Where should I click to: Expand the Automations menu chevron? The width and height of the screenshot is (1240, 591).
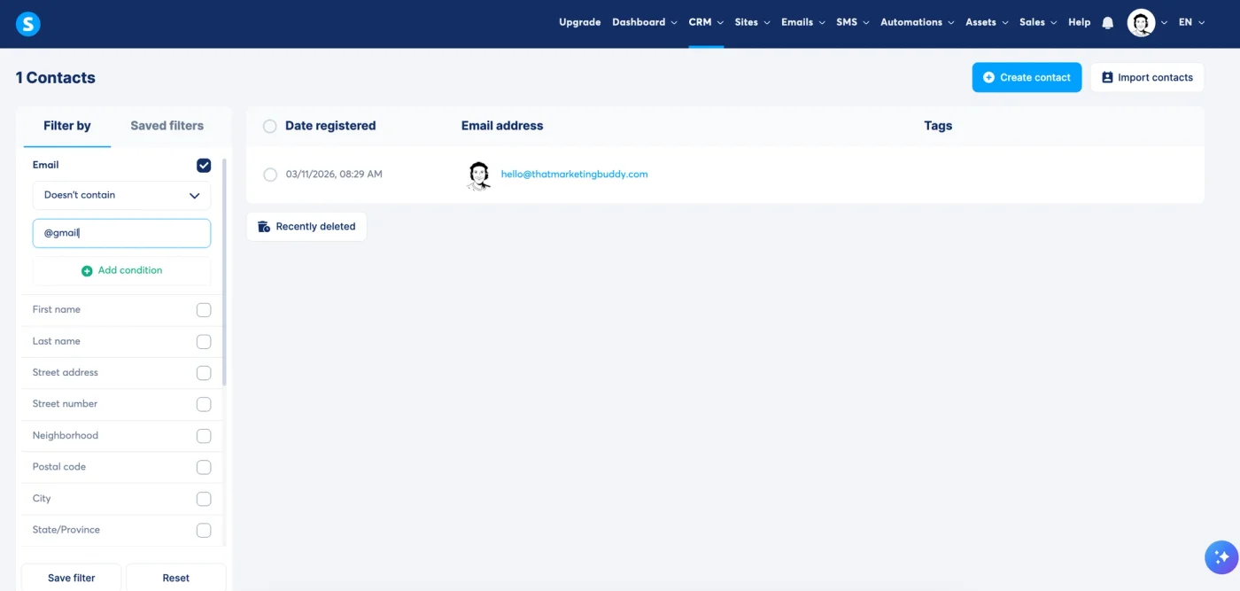pyautogui.click(x=953, y=22)
